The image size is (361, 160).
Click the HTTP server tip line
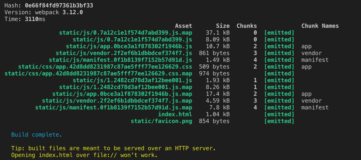pyautogui.click(x=113, y=148)
